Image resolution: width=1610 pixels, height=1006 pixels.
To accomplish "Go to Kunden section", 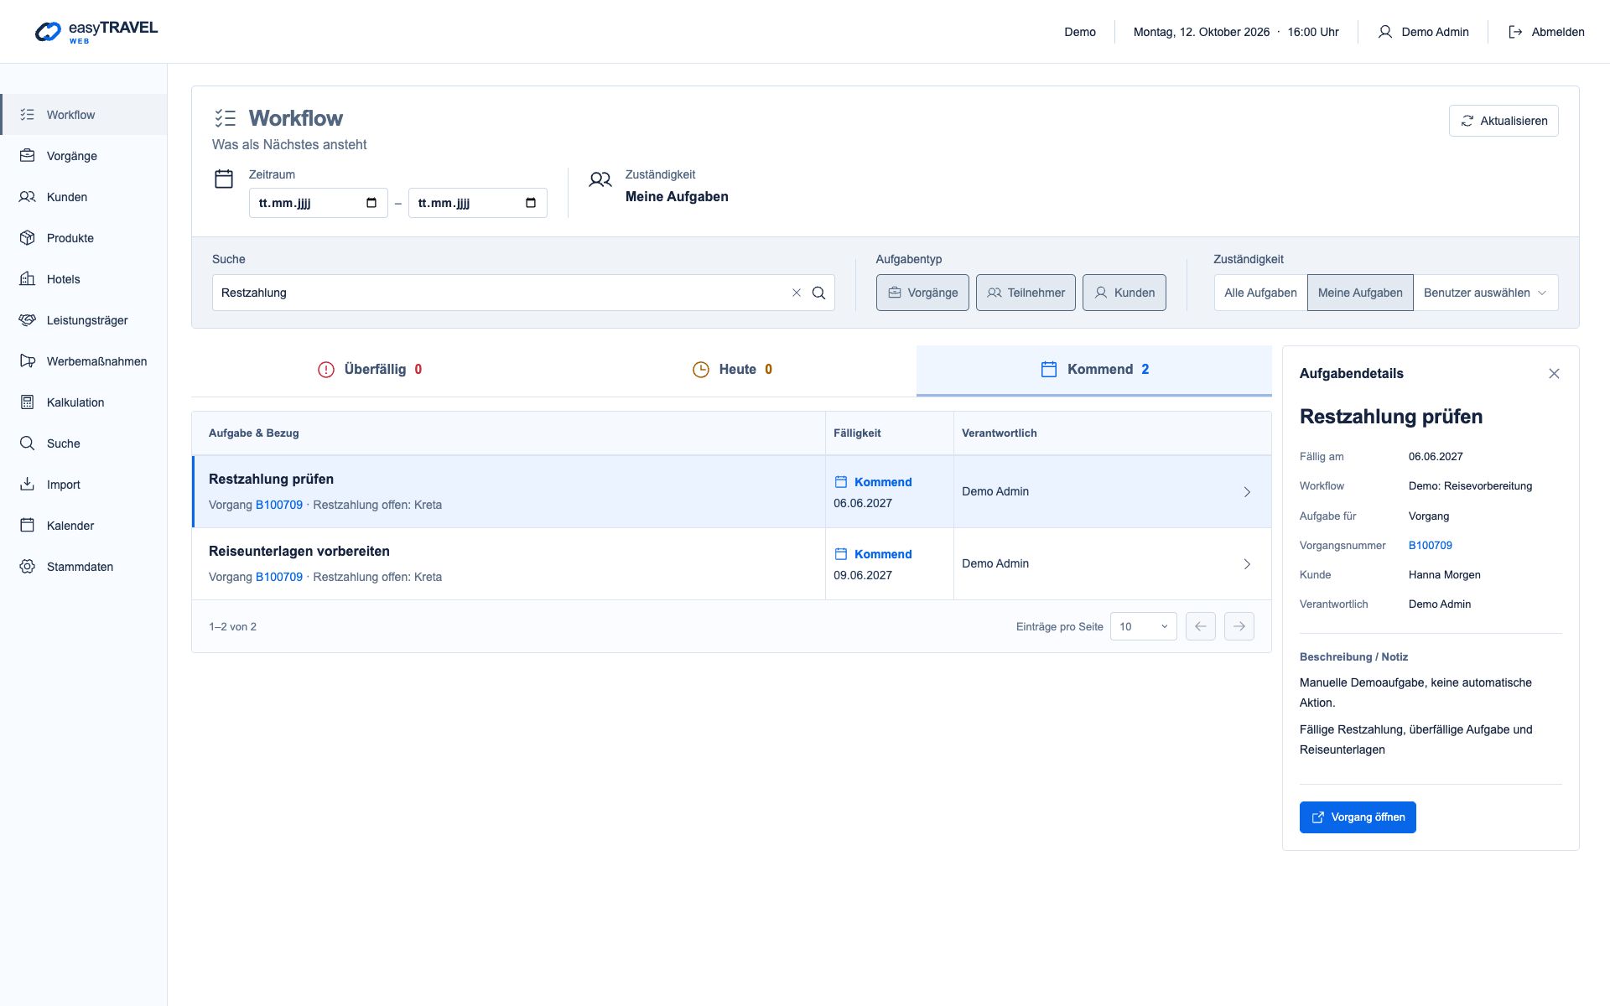I will coord(84,197).
